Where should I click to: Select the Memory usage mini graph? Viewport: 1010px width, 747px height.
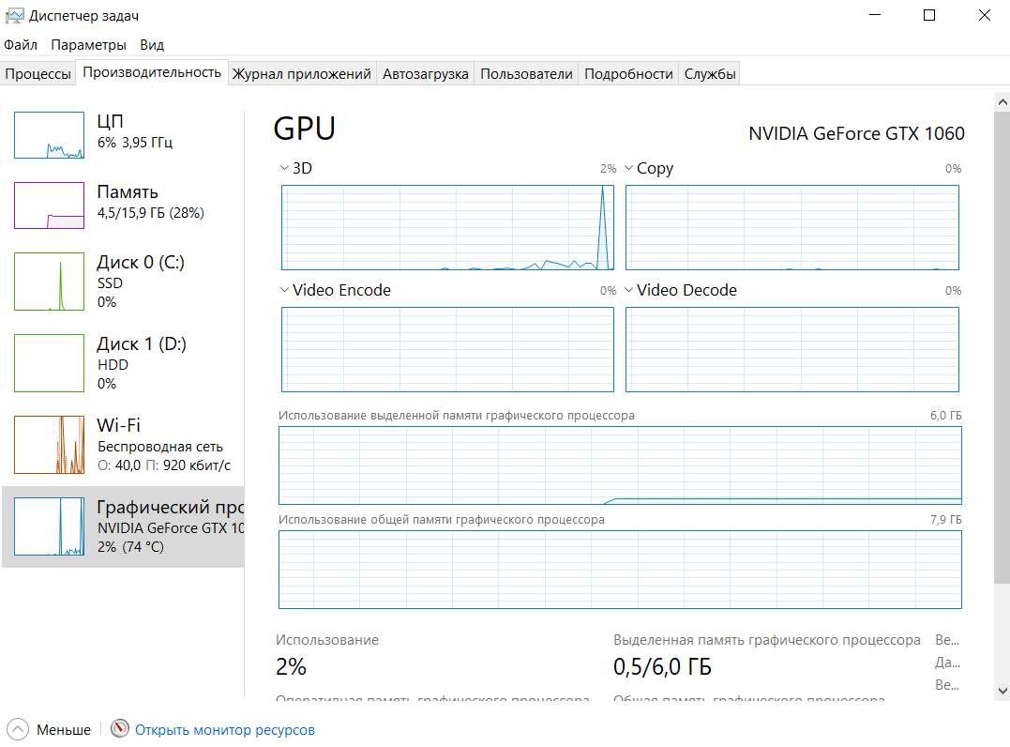[50, 206]
